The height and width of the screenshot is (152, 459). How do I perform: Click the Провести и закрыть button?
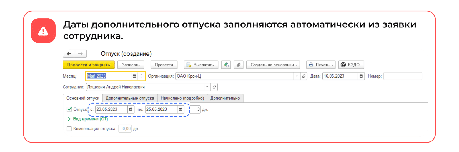89,65
